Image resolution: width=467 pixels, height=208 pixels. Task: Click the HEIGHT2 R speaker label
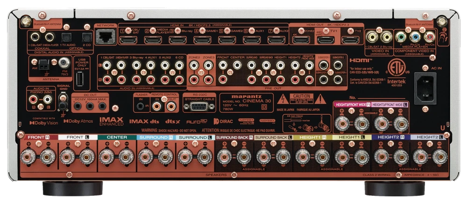[x=391, y=138]
